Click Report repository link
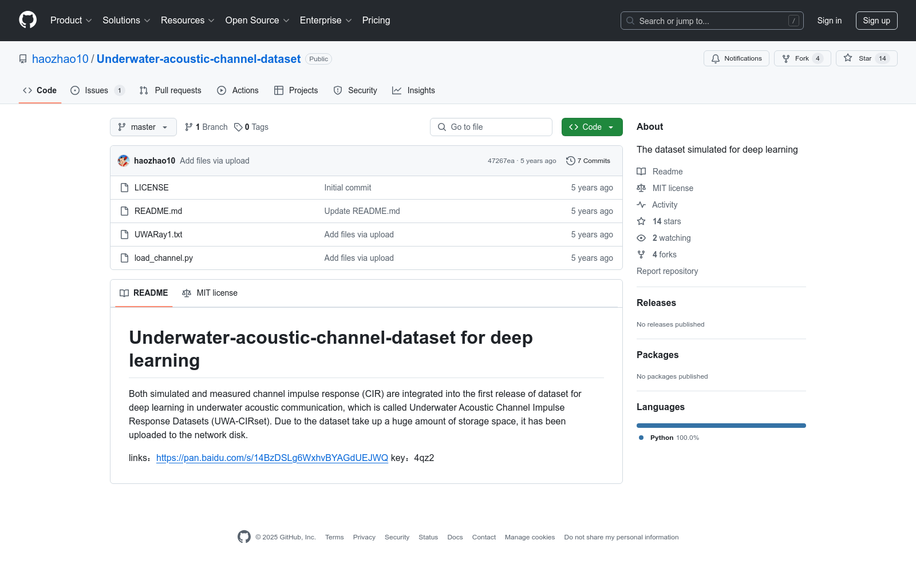916x572 pixels. click(667, 271)
